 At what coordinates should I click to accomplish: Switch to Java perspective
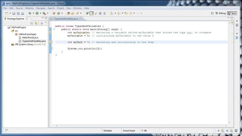[x=232, y=14]
